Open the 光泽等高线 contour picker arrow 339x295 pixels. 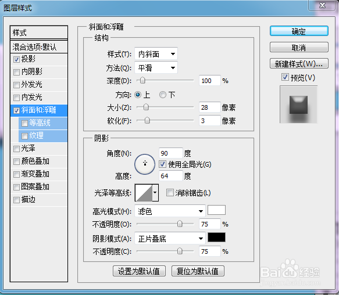click(x=155, y=192)
